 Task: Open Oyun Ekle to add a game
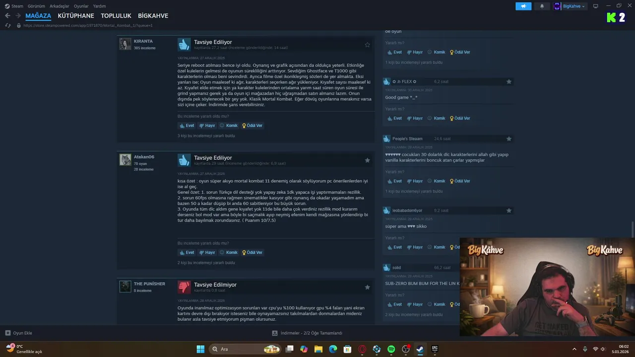(x=19, y=333)
